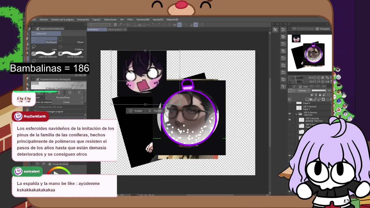Open the Ayuda(H) menu
The height and width of the screenshot is (208, 370).
tap(158, 20)
